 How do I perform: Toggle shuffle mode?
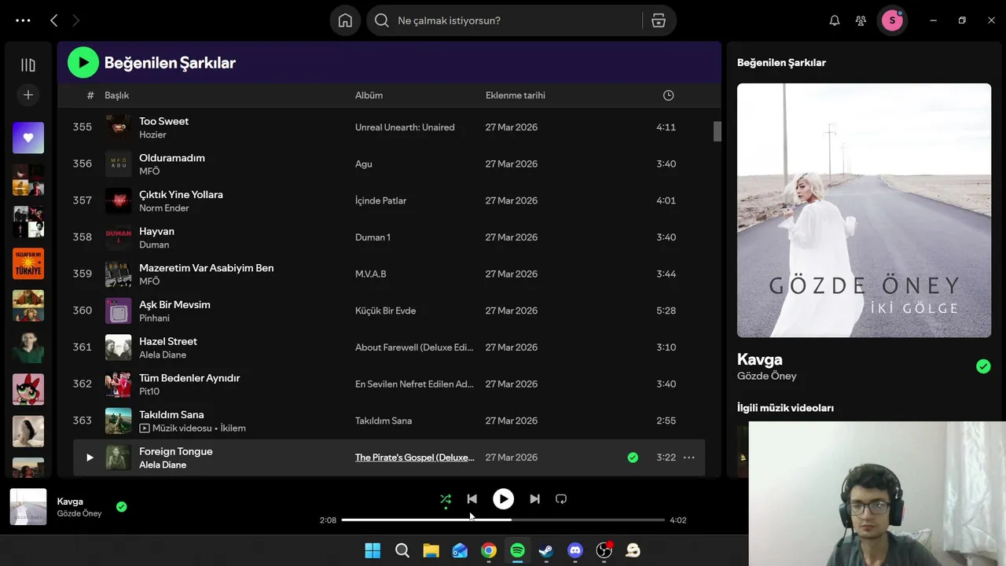point(446,499)
